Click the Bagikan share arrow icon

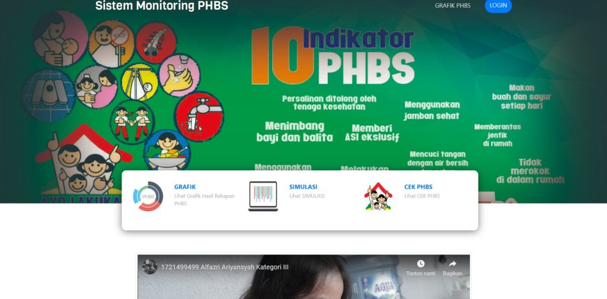point(452,264)
